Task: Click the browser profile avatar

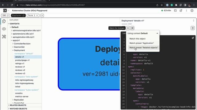Action: point(190,5)
